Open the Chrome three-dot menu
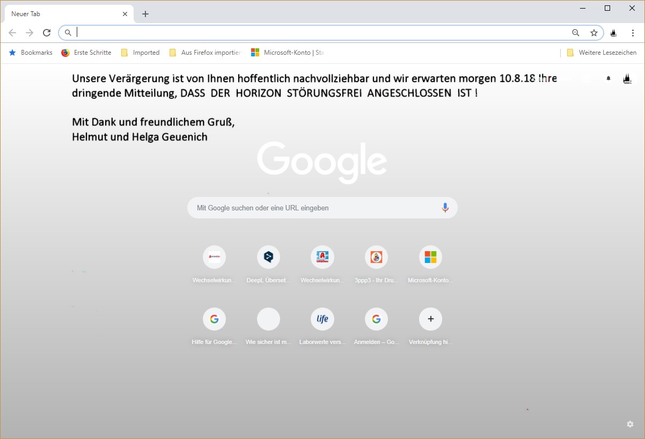 633,33
